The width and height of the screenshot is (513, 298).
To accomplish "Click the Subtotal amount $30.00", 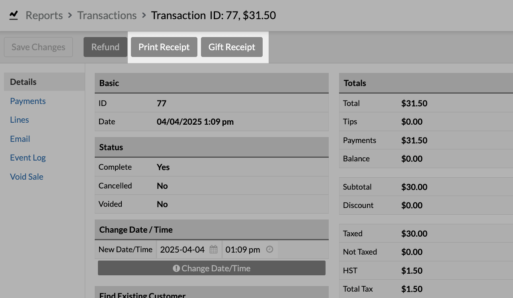I will click(414, 187).
